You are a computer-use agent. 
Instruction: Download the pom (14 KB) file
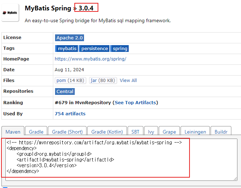pos(70,80)
